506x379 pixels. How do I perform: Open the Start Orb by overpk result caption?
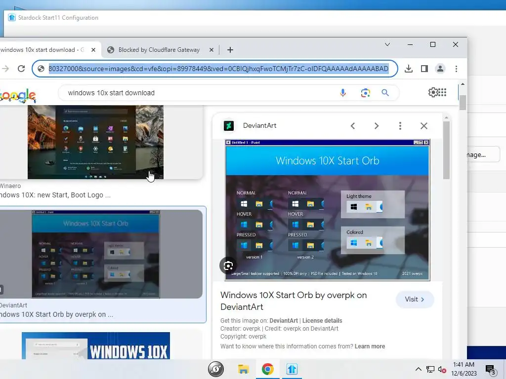(56, 314)
